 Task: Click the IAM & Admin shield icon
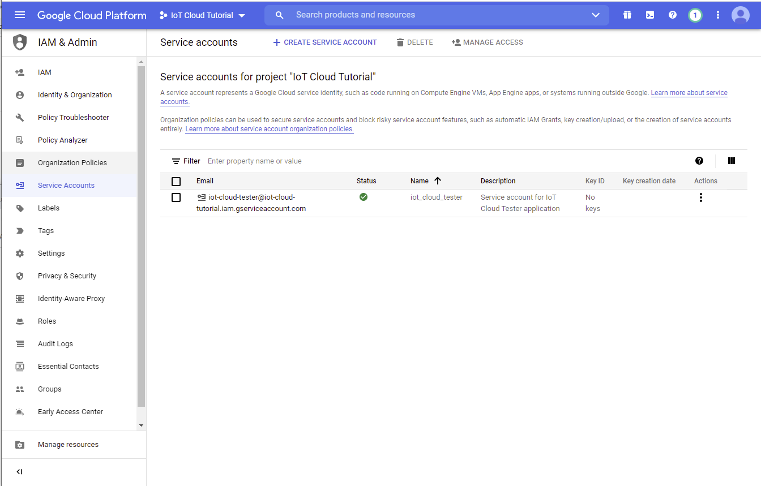tap(20, 42)
